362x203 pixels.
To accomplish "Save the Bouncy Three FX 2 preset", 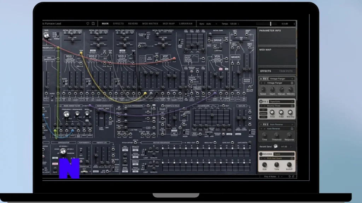I will [x=292, y=106].
